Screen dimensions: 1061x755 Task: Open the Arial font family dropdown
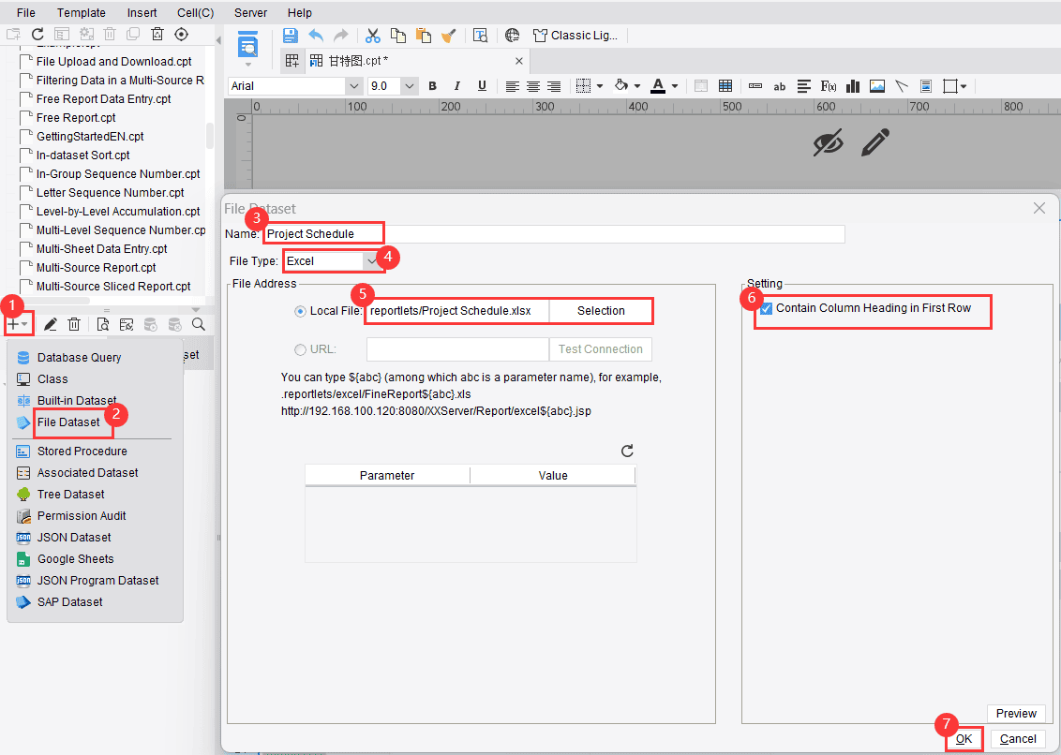(353, 86)
